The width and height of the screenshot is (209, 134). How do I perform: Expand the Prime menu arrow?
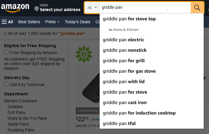(x=58, y=22)
